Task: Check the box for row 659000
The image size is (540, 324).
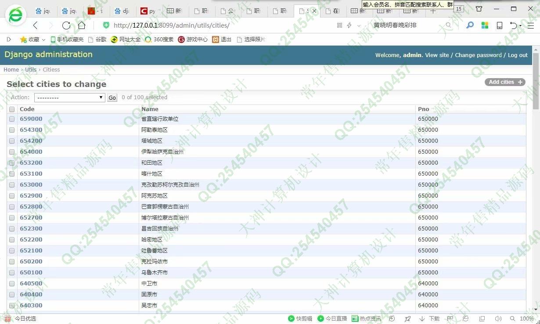Action: (12, 119)
